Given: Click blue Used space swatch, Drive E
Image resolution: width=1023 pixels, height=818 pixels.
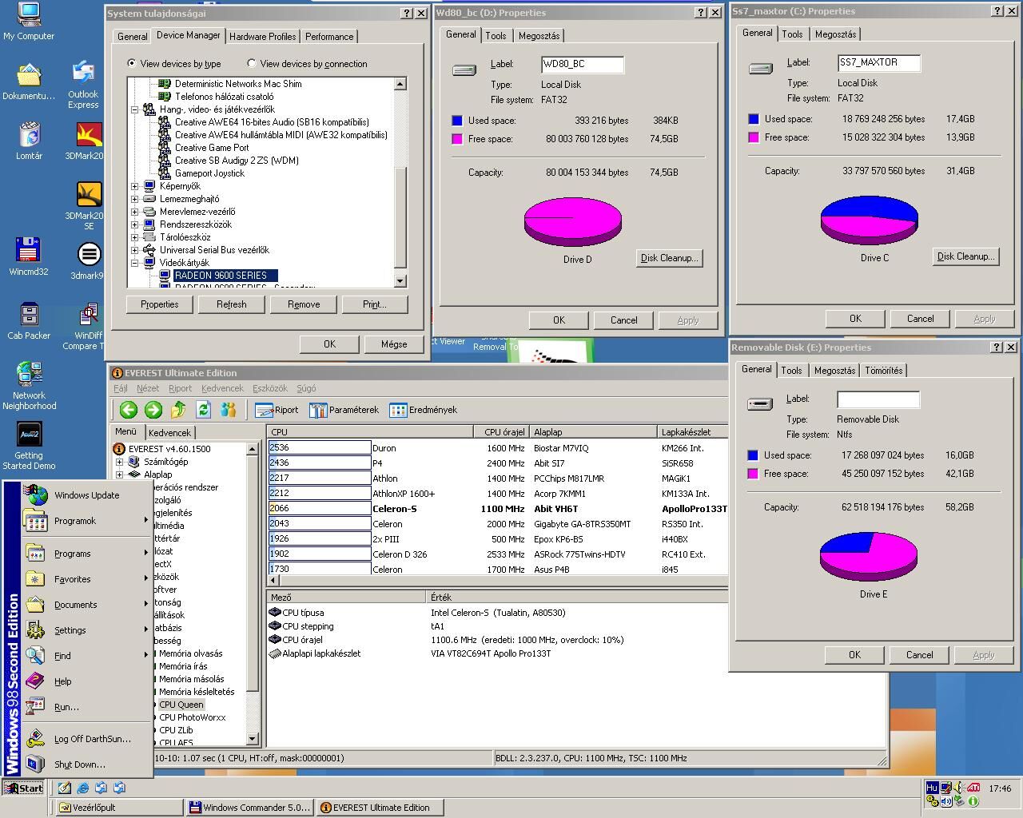Looking at the screenshot, I should 753,455.
